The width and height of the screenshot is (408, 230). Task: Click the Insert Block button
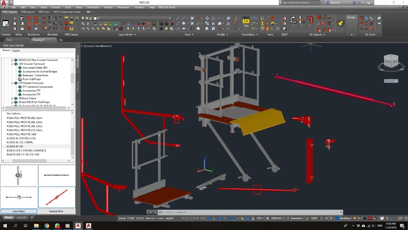click(x=19, y=211)
